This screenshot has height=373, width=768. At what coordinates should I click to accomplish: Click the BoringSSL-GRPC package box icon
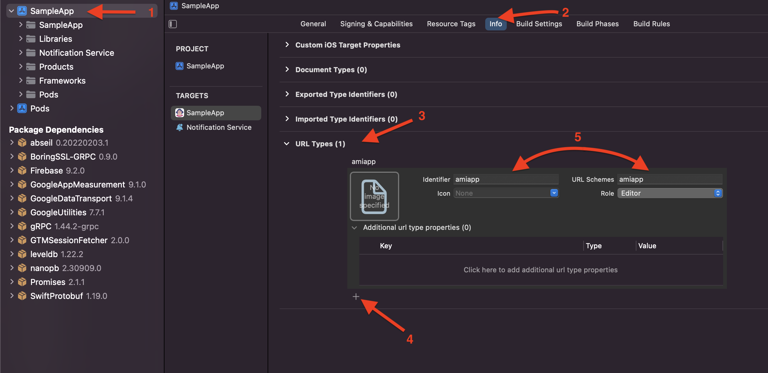[x=22, y=157]
